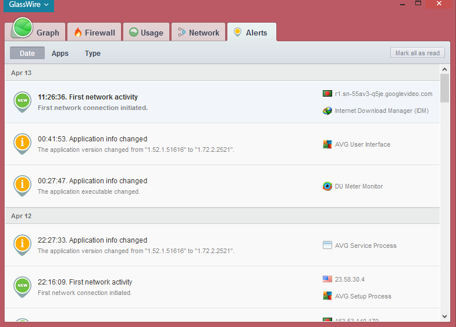
Task: Maximize the GlassWire window
Action: (x=418, y=3)
